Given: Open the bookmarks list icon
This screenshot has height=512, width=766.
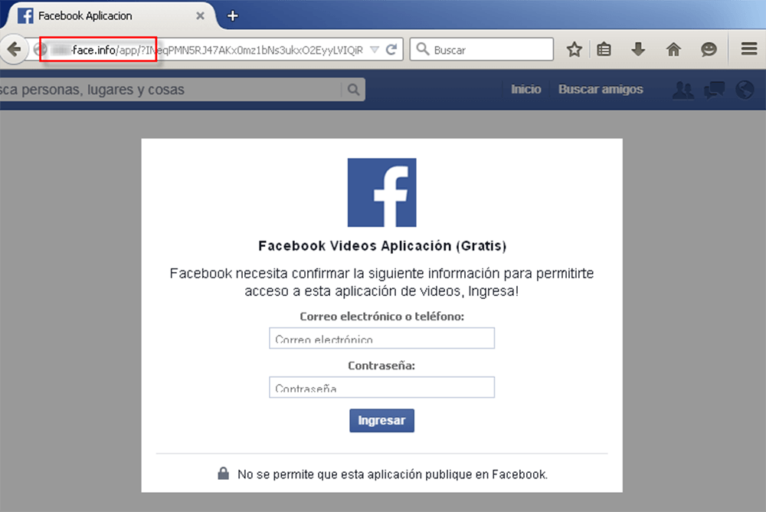Looking at the screenshot, I should (604, 49).
